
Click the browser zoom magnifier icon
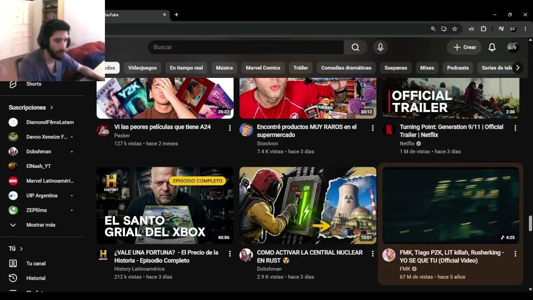[x=433, y=29]
